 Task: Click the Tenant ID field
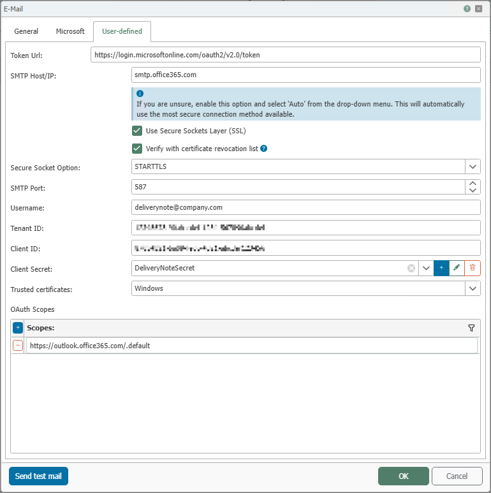(306, 228)
